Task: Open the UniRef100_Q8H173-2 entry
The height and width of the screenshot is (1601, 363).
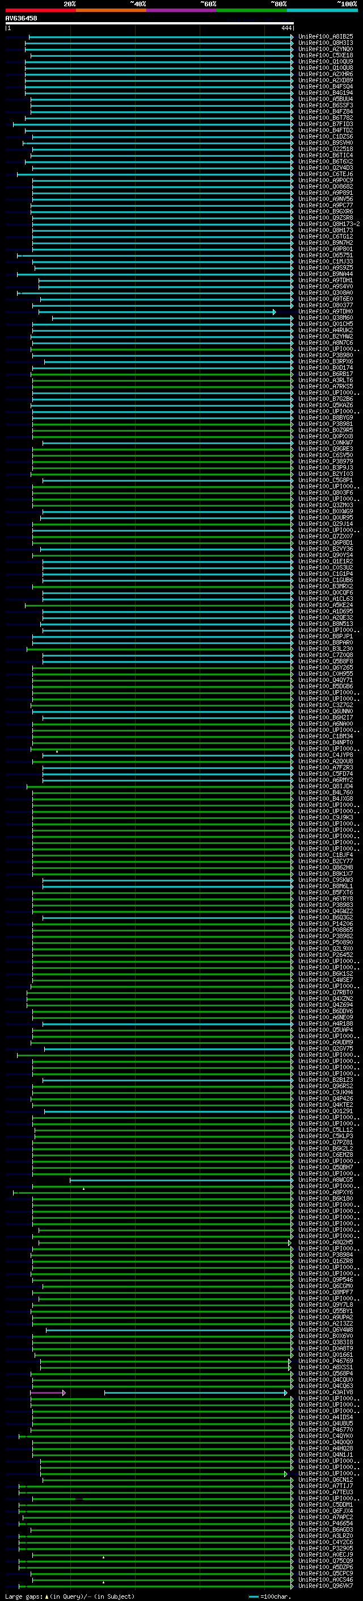Action: coord(329,224)
